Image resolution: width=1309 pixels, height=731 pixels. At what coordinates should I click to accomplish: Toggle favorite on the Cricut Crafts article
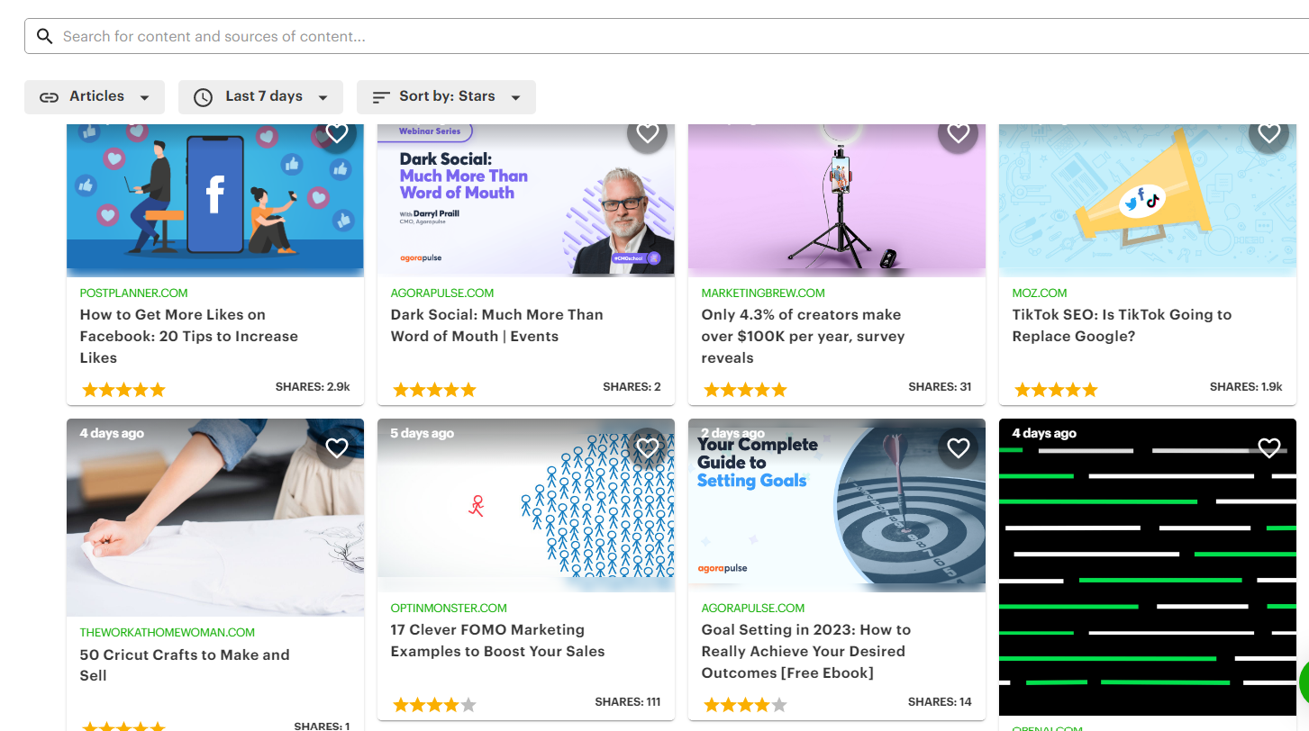click(x=337, y=447)
